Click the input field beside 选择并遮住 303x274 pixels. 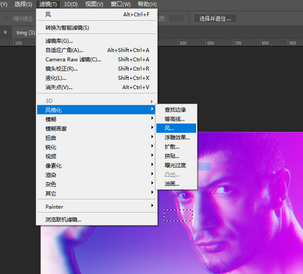(x=176, y=19)
